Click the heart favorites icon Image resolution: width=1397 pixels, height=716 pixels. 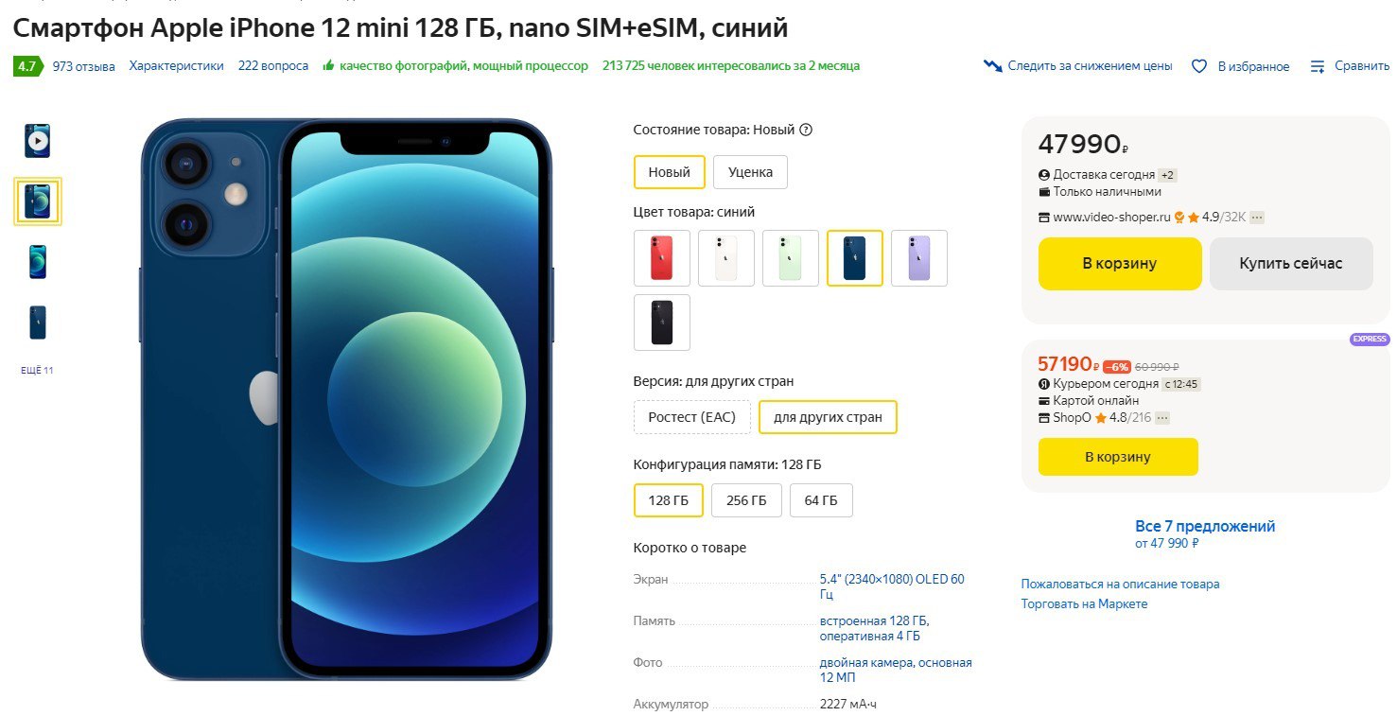[x=1199, y=66]
